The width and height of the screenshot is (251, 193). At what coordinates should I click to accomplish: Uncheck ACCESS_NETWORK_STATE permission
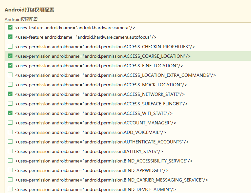pyautogui.click(x=10, y=94)
